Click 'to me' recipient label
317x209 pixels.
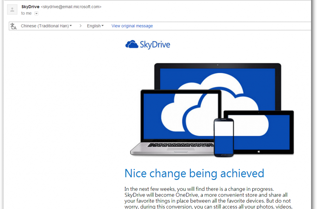(26, 13)
